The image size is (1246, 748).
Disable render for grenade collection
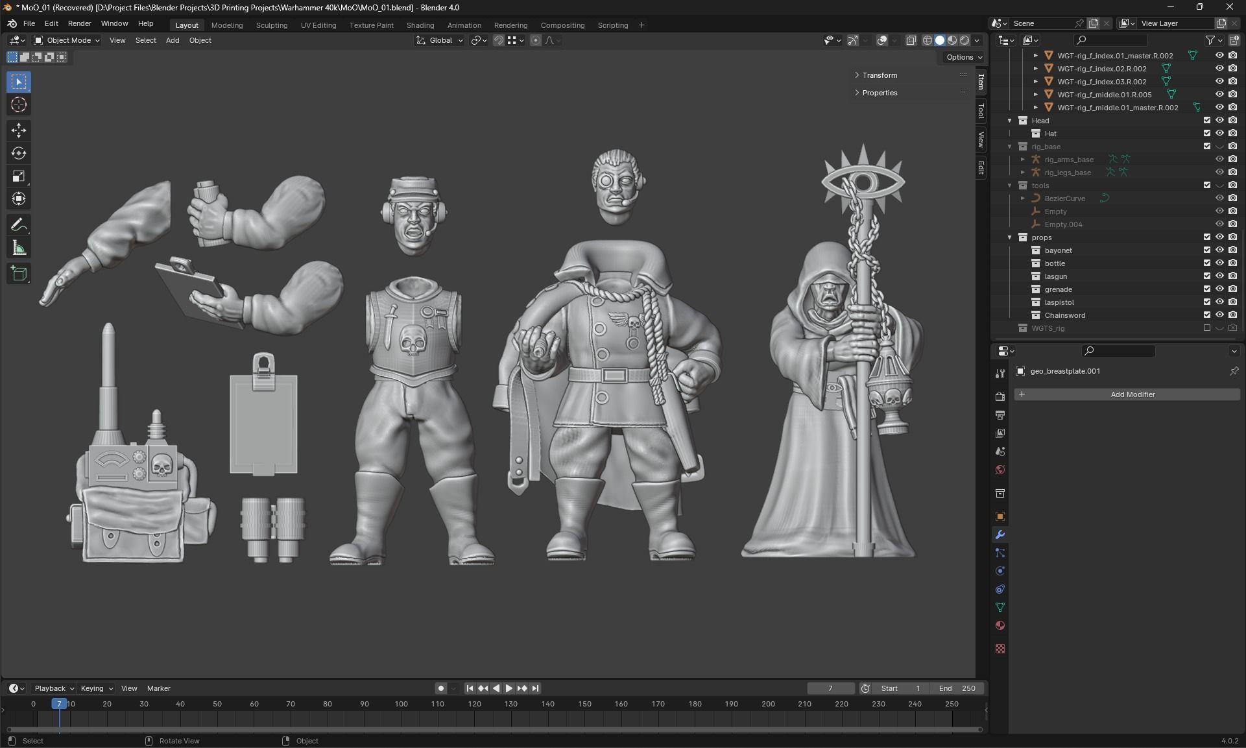pyautogui.click(x=1232, y=289)
